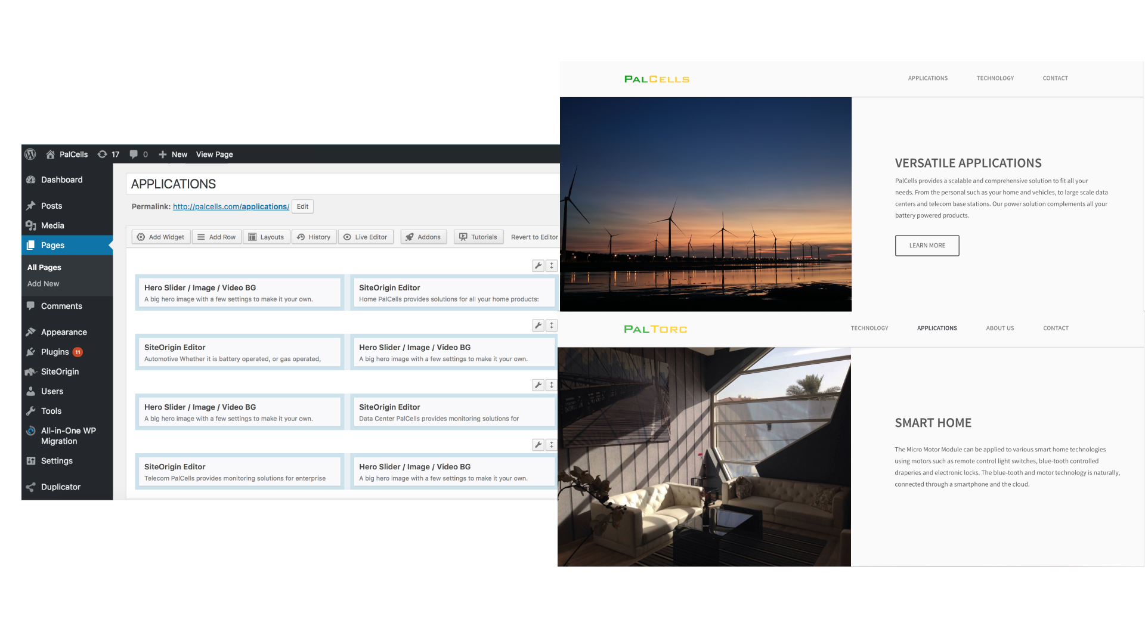Click move handle above the Telecom row
1145x644 pixels.
[552, 445]
